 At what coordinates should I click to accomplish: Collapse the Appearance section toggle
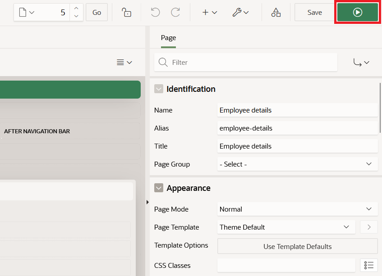(x=159, y=188)
